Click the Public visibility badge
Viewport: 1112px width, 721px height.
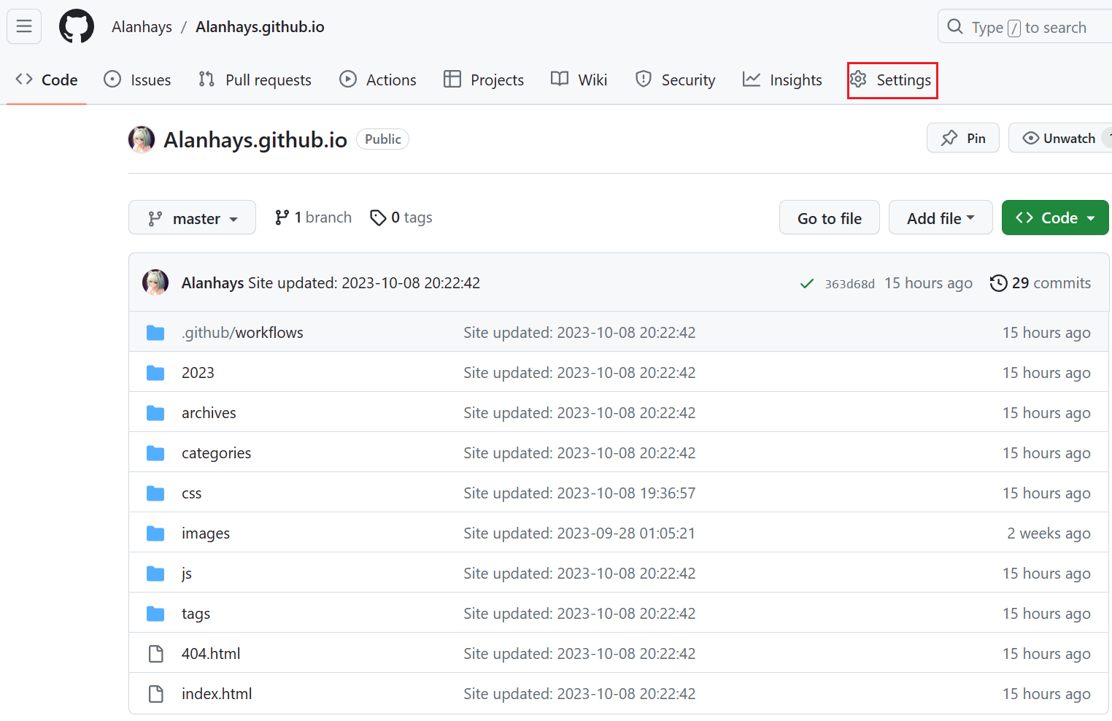383,139
